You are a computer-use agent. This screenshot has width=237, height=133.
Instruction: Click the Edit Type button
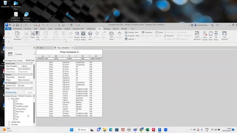point(30,60)
